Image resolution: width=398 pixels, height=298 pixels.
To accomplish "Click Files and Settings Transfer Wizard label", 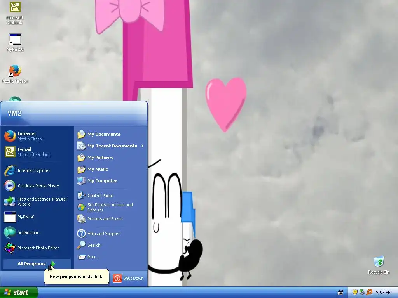I will point(42,201).
